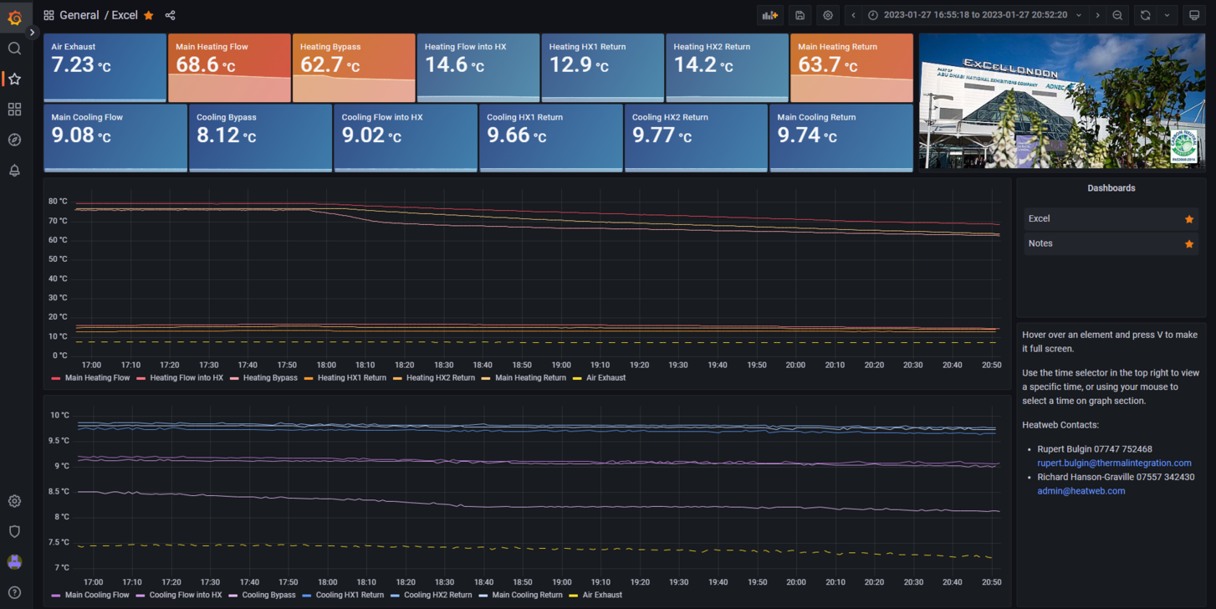Select the Cooling HX1 Return stat panel

551,138
